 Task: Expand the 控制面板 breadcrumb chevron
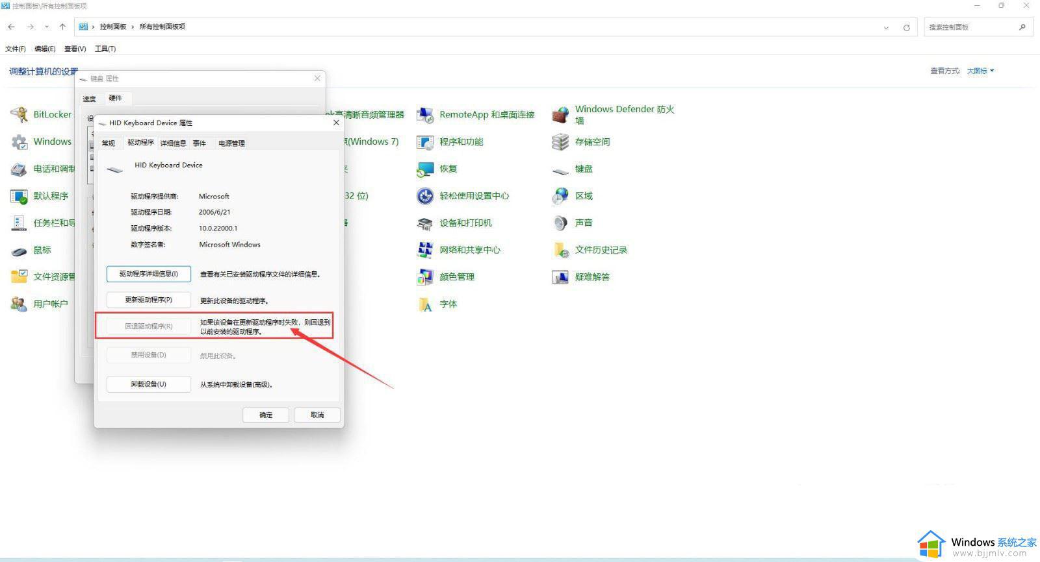[x=133, y=27]
